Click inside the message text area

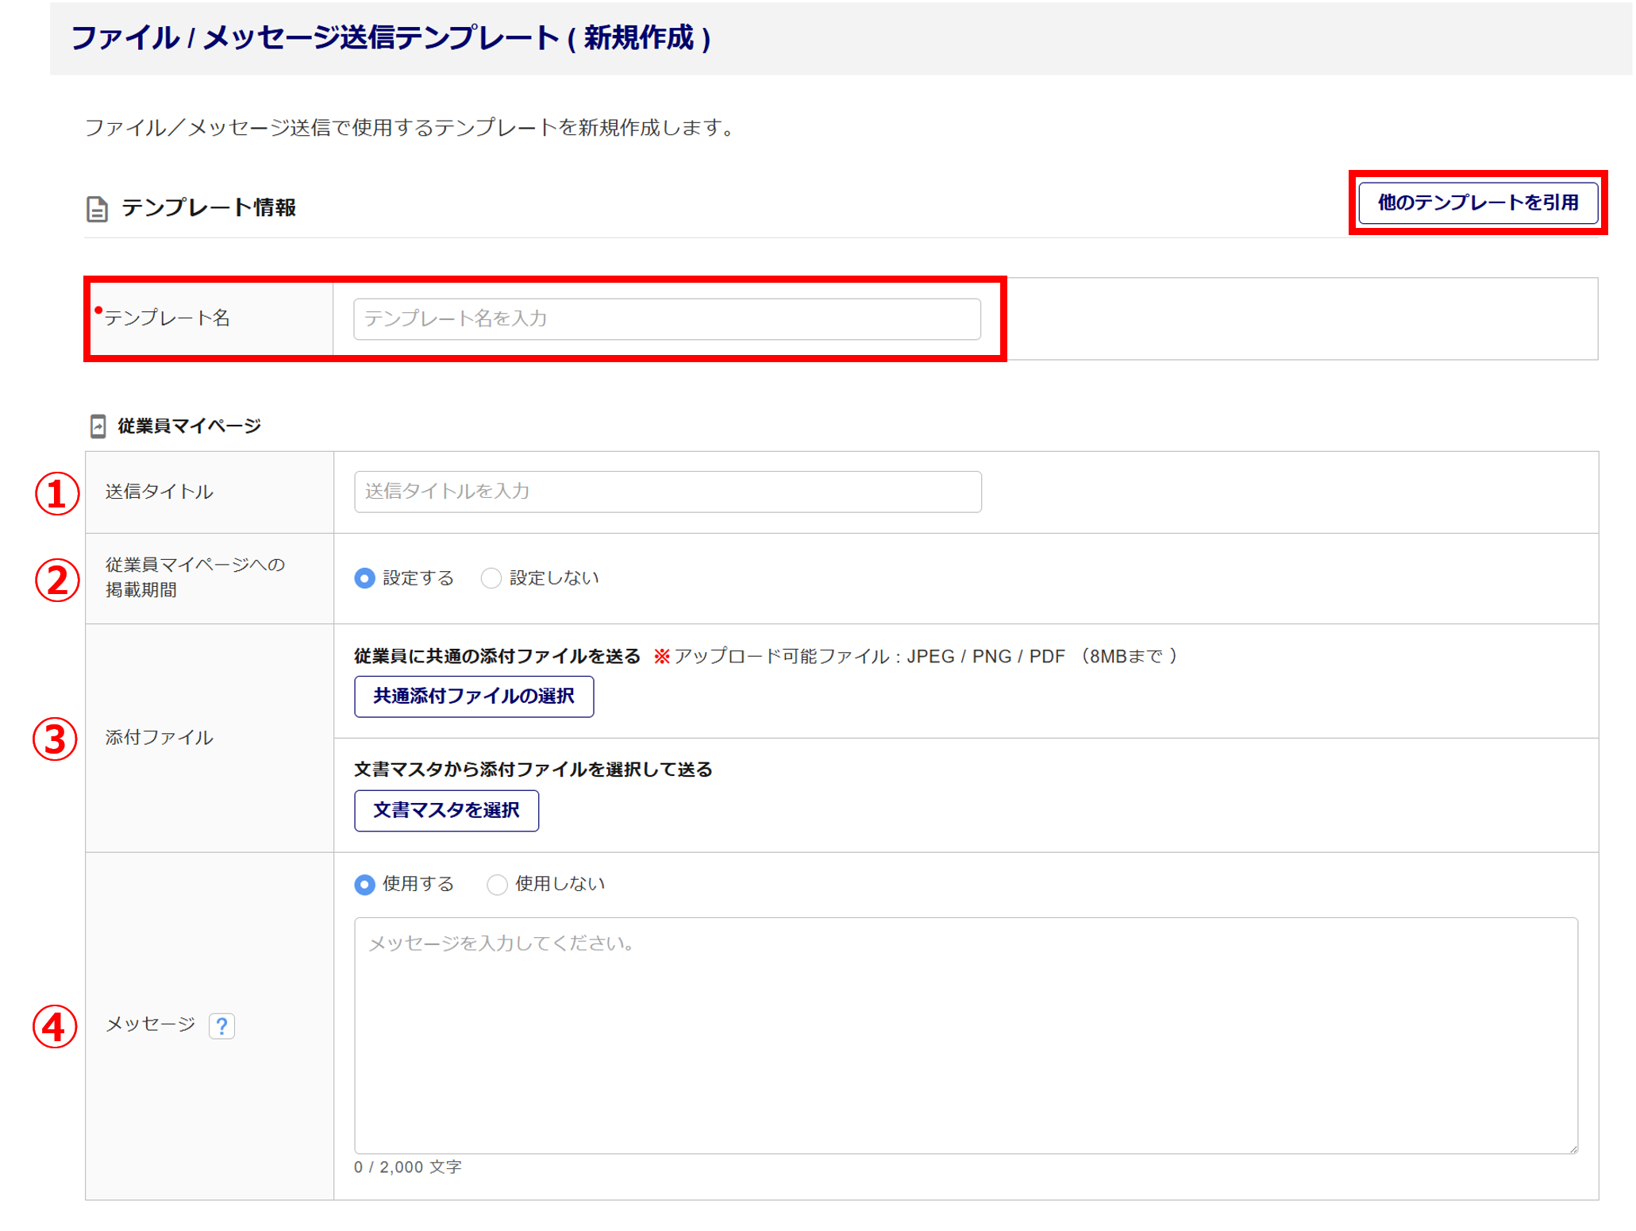(x=964, y=1035)
